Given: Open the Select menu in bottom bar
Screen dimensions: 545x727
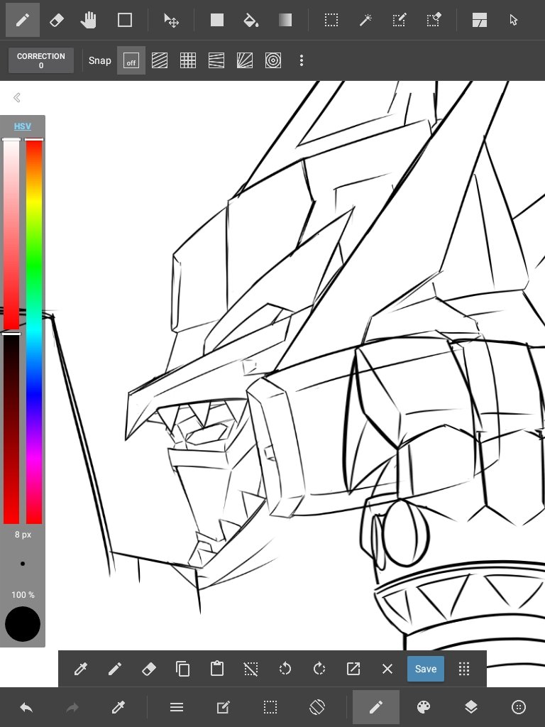Looking at the screenshot, I should (270, 707).
